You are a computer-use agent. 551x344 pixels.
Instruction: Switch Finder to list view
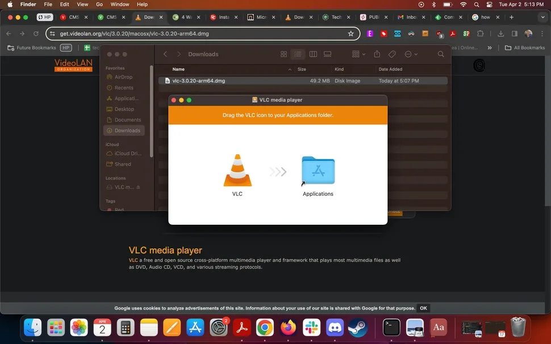298,54
